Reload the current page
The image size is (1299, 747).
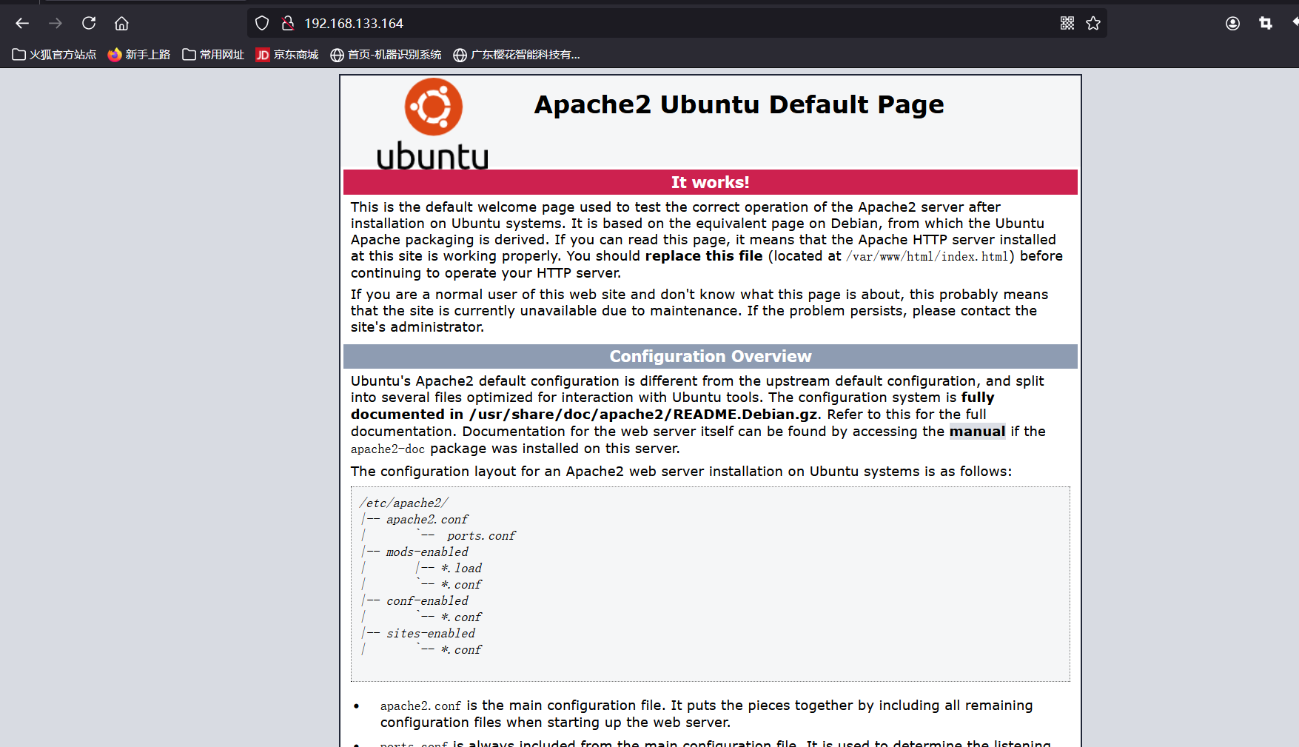(x=89, y=24)
